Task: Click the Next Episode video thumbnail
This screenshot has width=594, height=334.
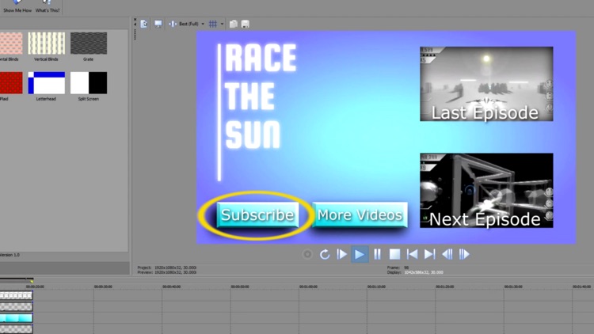Action: click(486, 191)
